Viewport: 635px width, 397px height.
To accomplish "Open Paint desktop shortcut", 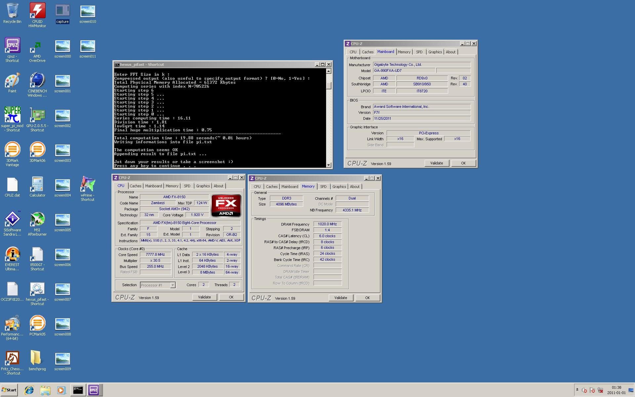I will pyautogui.click(x=12, y=83).
